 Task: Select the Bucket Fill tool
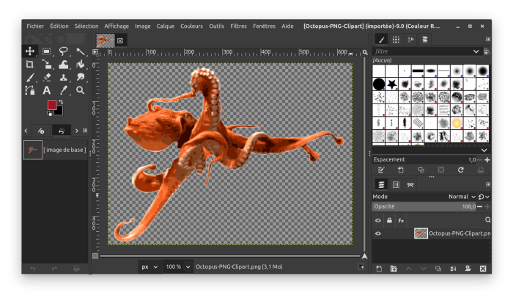pos(80,65)
